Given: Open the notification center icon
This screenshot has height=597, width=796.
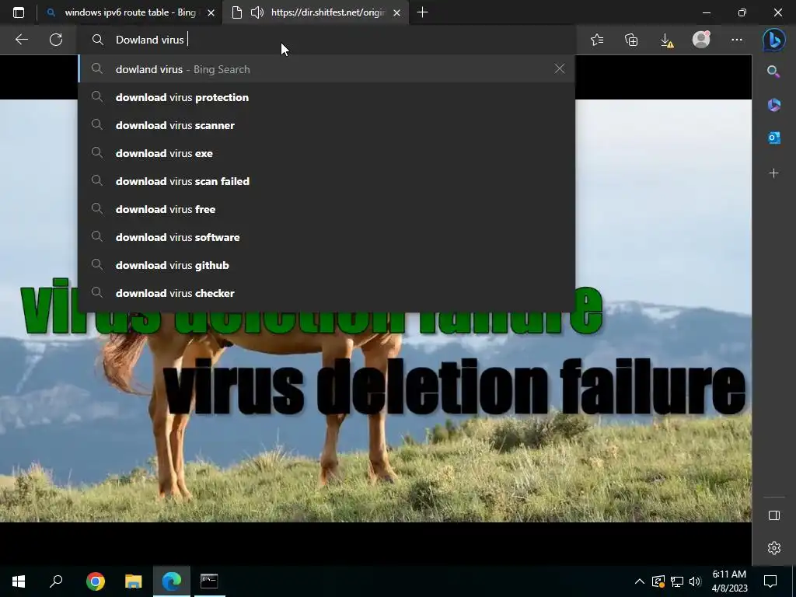Looking at the screenshot, I should 770,581.
